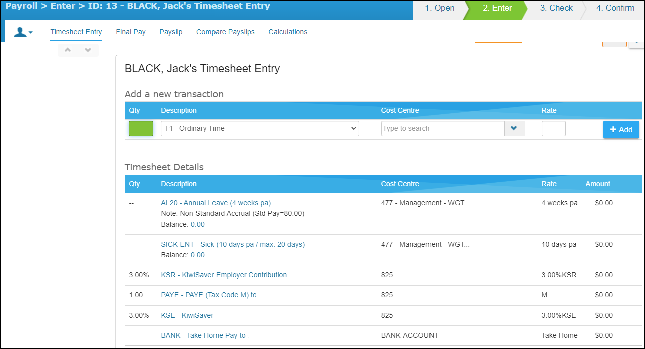Open the employee user icon menu

pos(23,32)
